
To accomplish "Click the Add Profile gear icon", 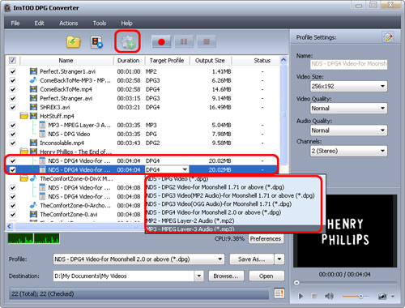I will [127, 42].
